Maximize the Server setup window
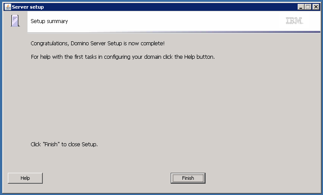This screenshot has height=195, width=323. point(308,7)
